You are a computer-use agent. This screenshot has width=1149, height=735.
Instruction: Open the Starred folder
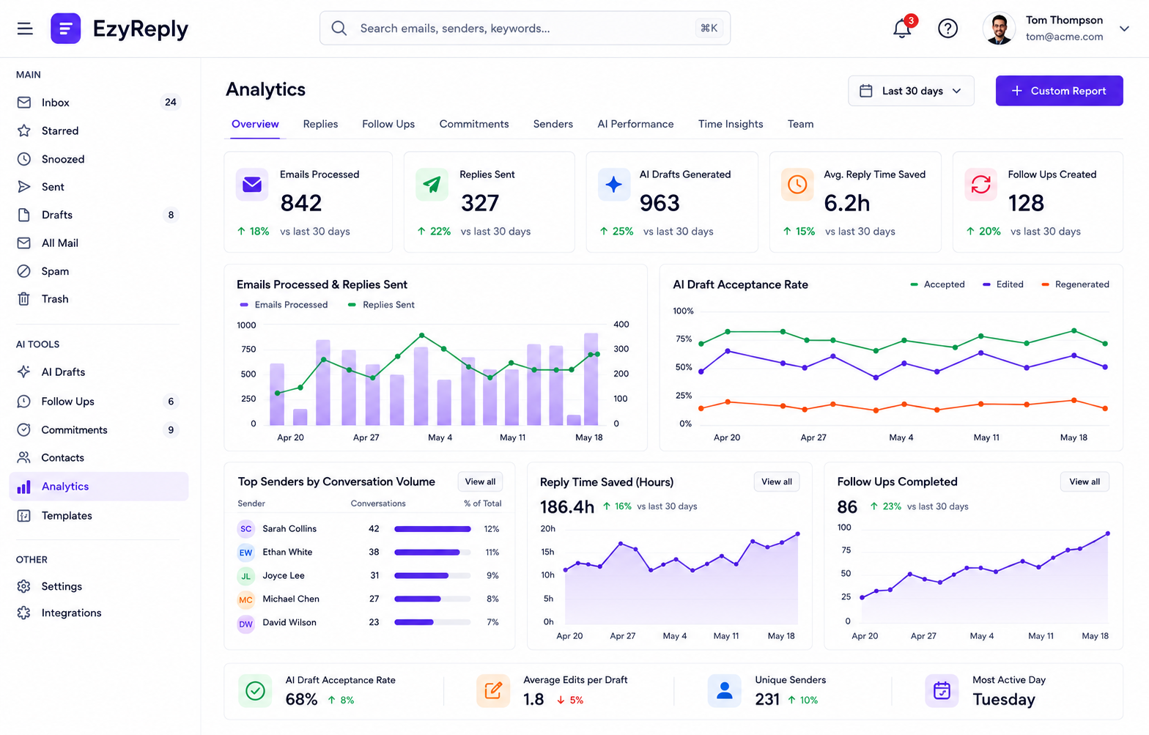click(98, 130)
